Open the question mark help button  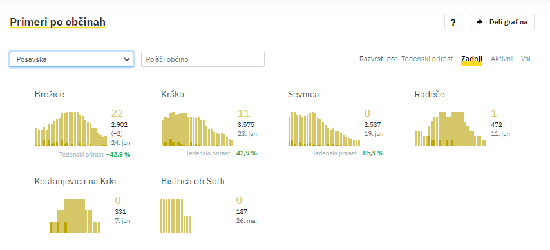[x=453, y=22]
